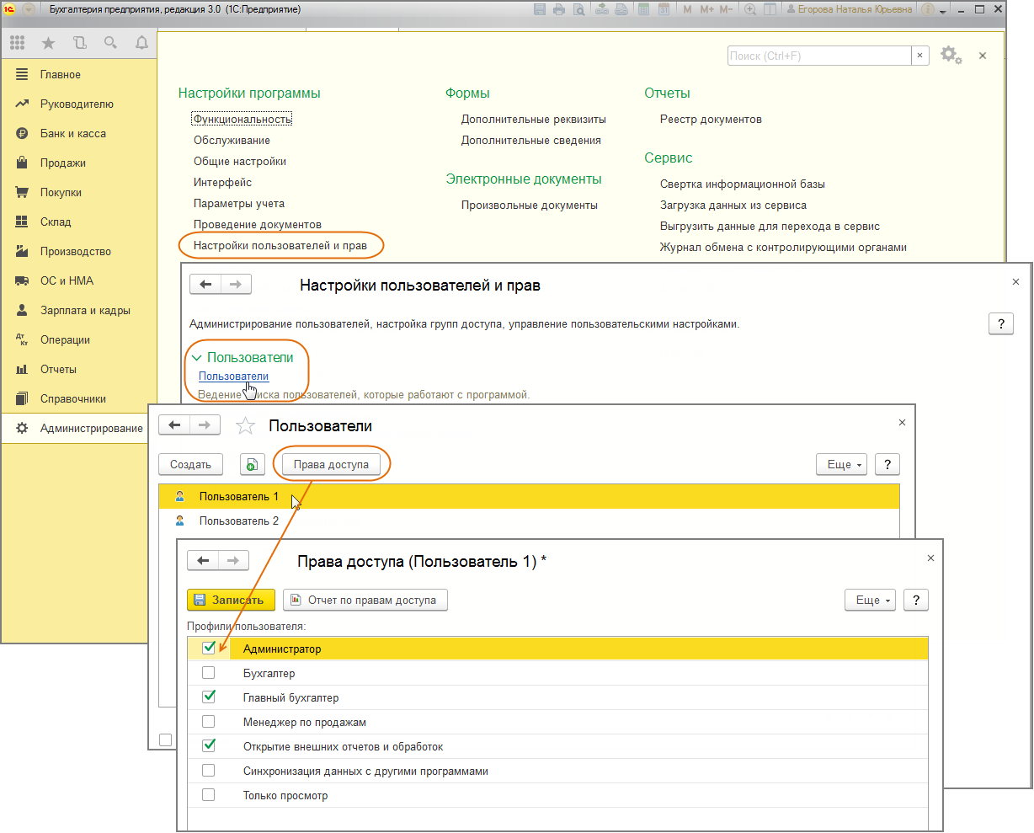Clear the search field with x button
This screenshot has height=833, width=1034.
point(920,56)
